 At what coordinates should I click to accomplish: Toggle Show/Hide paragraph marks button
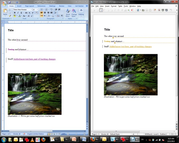(x=62, y=16)
